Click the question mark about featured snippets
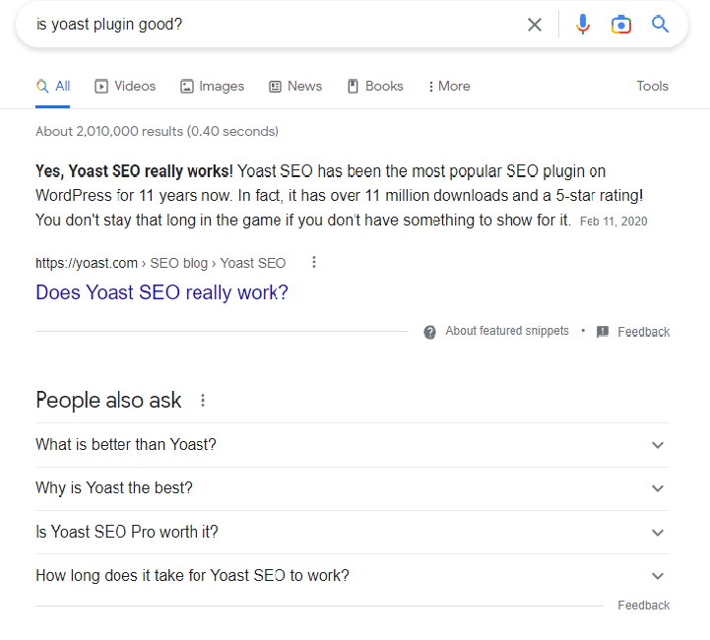 (429, 332)
